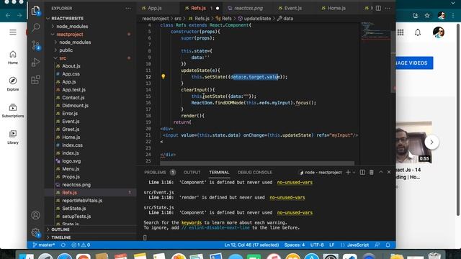Click the YouTube video thumbnail with 0:55

(413, 142)
